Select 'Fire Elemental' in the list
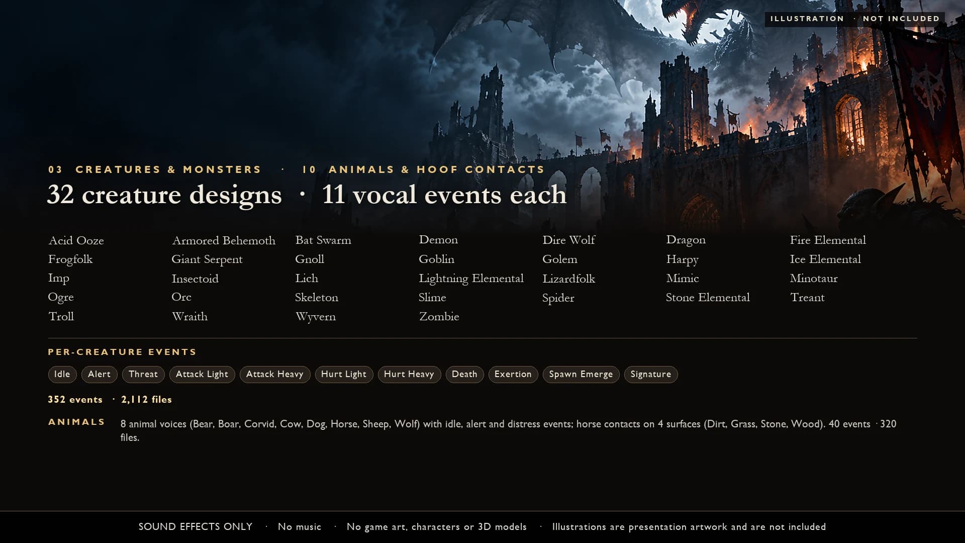 click(x=828, y=240)
